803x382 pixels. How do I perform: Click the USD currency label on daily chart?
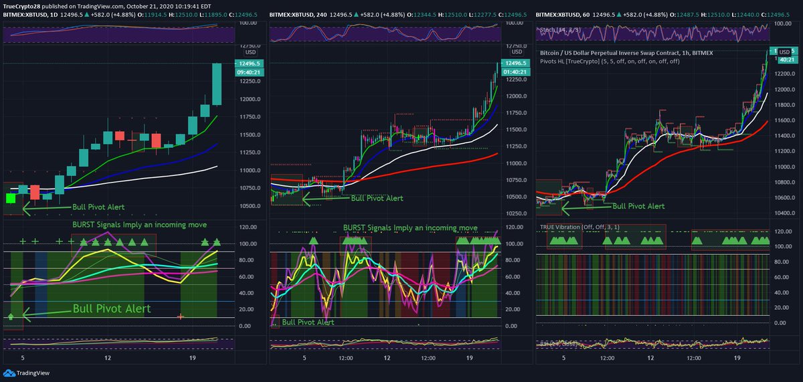(252, 52)
